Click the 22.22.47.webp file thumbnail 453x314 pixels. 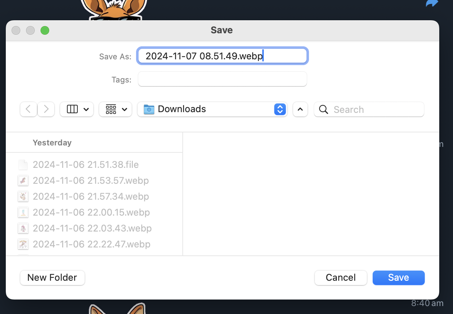coord(23,244)
